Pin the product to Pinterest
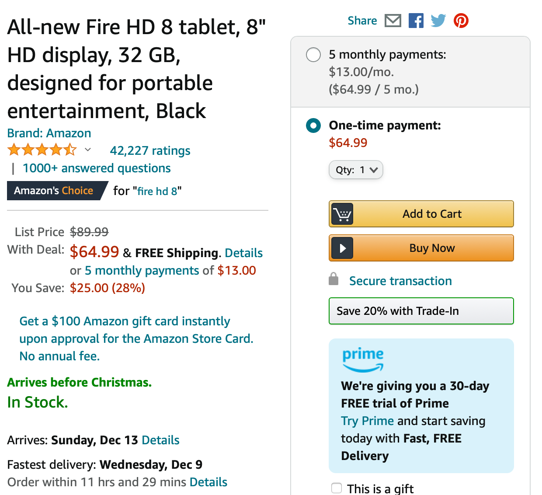 (461, 21)
